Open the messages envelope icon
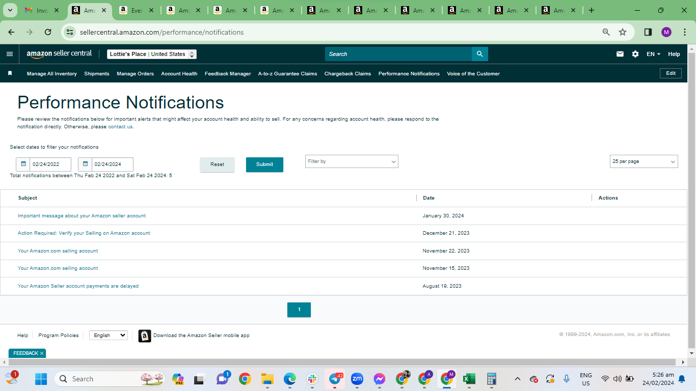Image resolution: width=696 pixels, height=391 pixels. point(620,54)
